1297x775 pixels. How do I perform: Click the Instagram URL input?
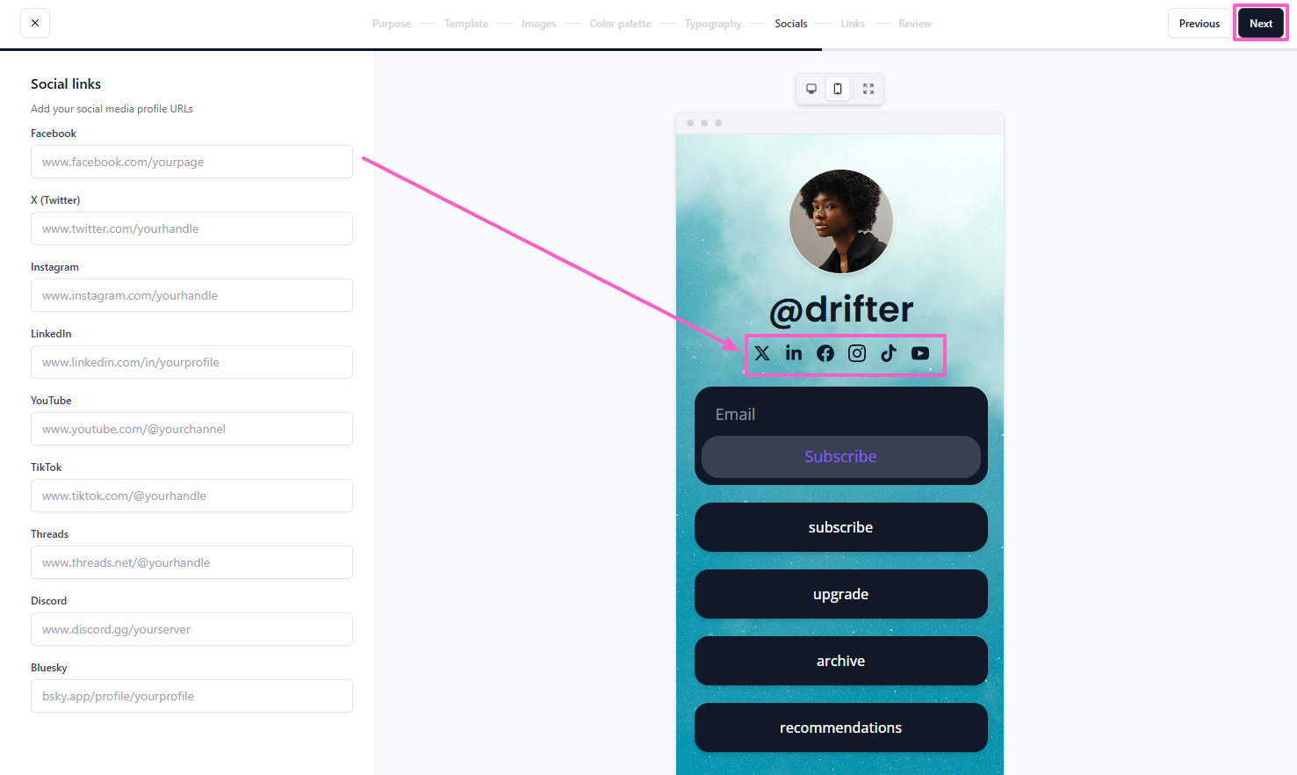tap(191, 295)
